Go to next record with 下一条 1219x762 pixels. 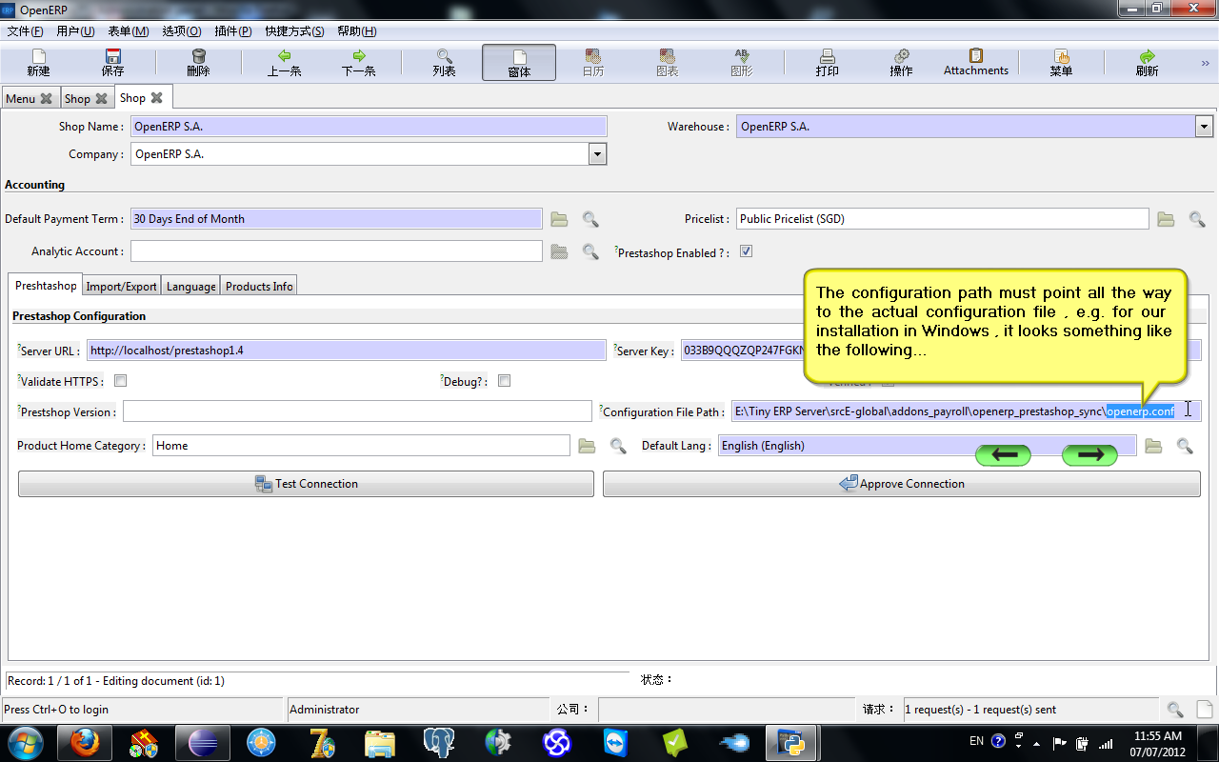(x=358, y=63)
